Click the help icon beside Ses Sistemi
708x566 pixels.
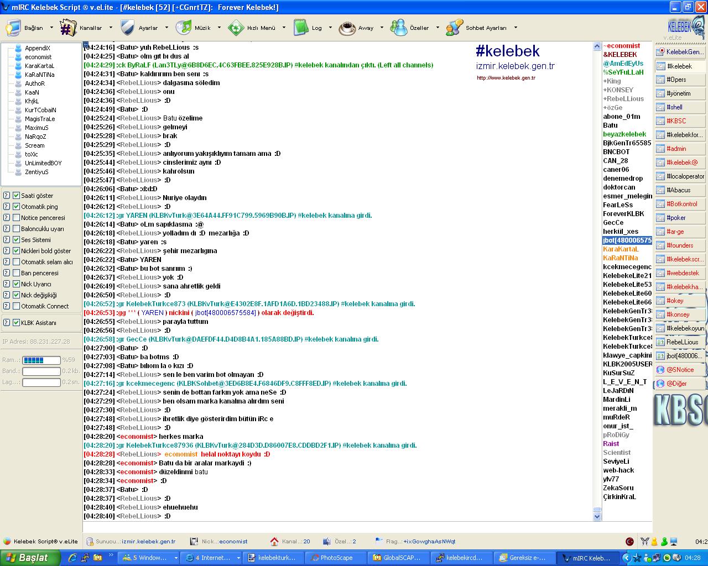7,240
